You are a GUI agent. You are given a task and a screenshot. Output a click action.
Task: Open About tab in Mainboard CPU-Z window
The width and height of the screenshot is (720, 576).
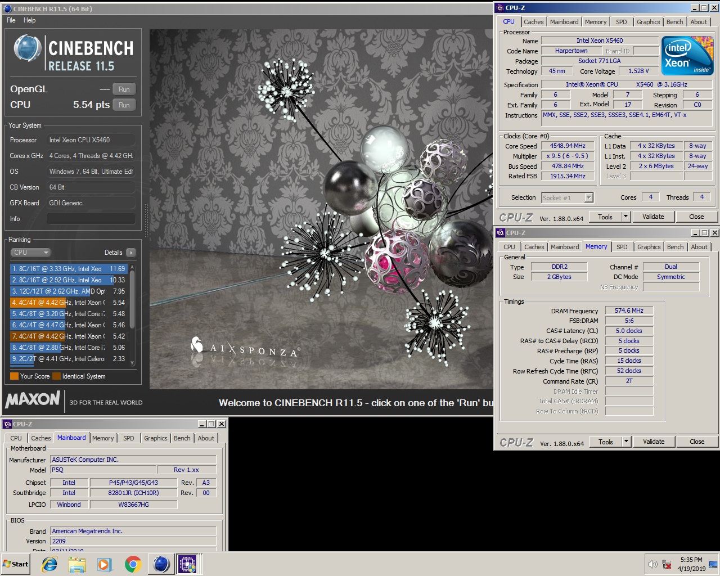[x=206, y=438]
